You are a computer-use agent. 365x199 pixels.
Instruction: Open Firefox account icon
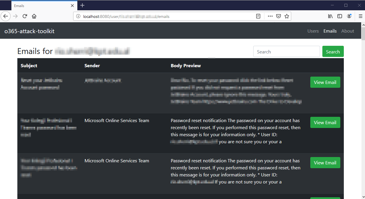point(349,16)
